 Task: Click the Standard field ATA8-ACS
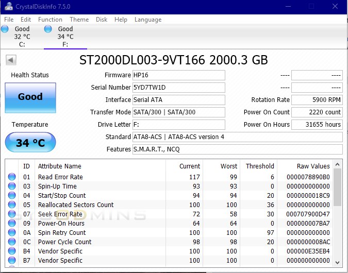tap(238, 137)
